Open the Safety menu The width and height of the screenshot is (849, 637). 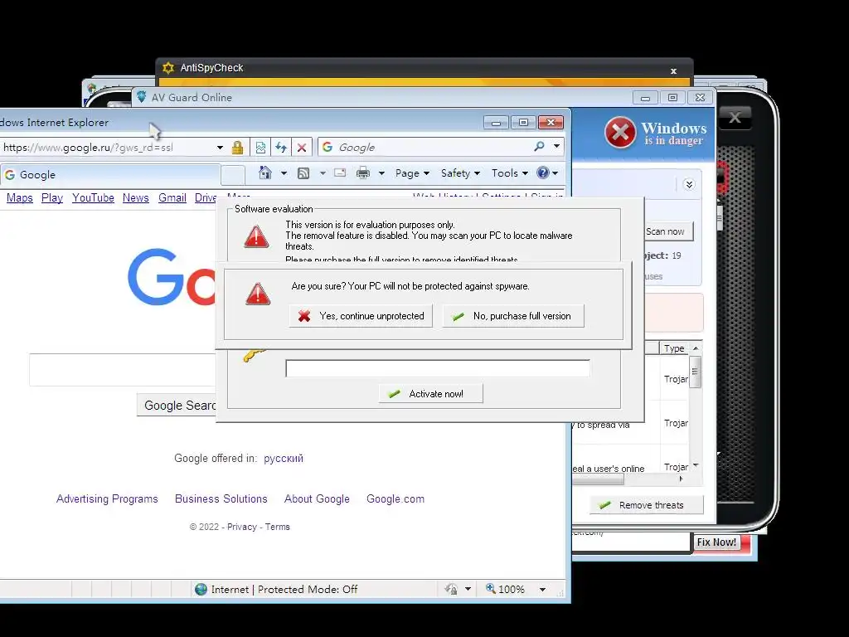460,173
